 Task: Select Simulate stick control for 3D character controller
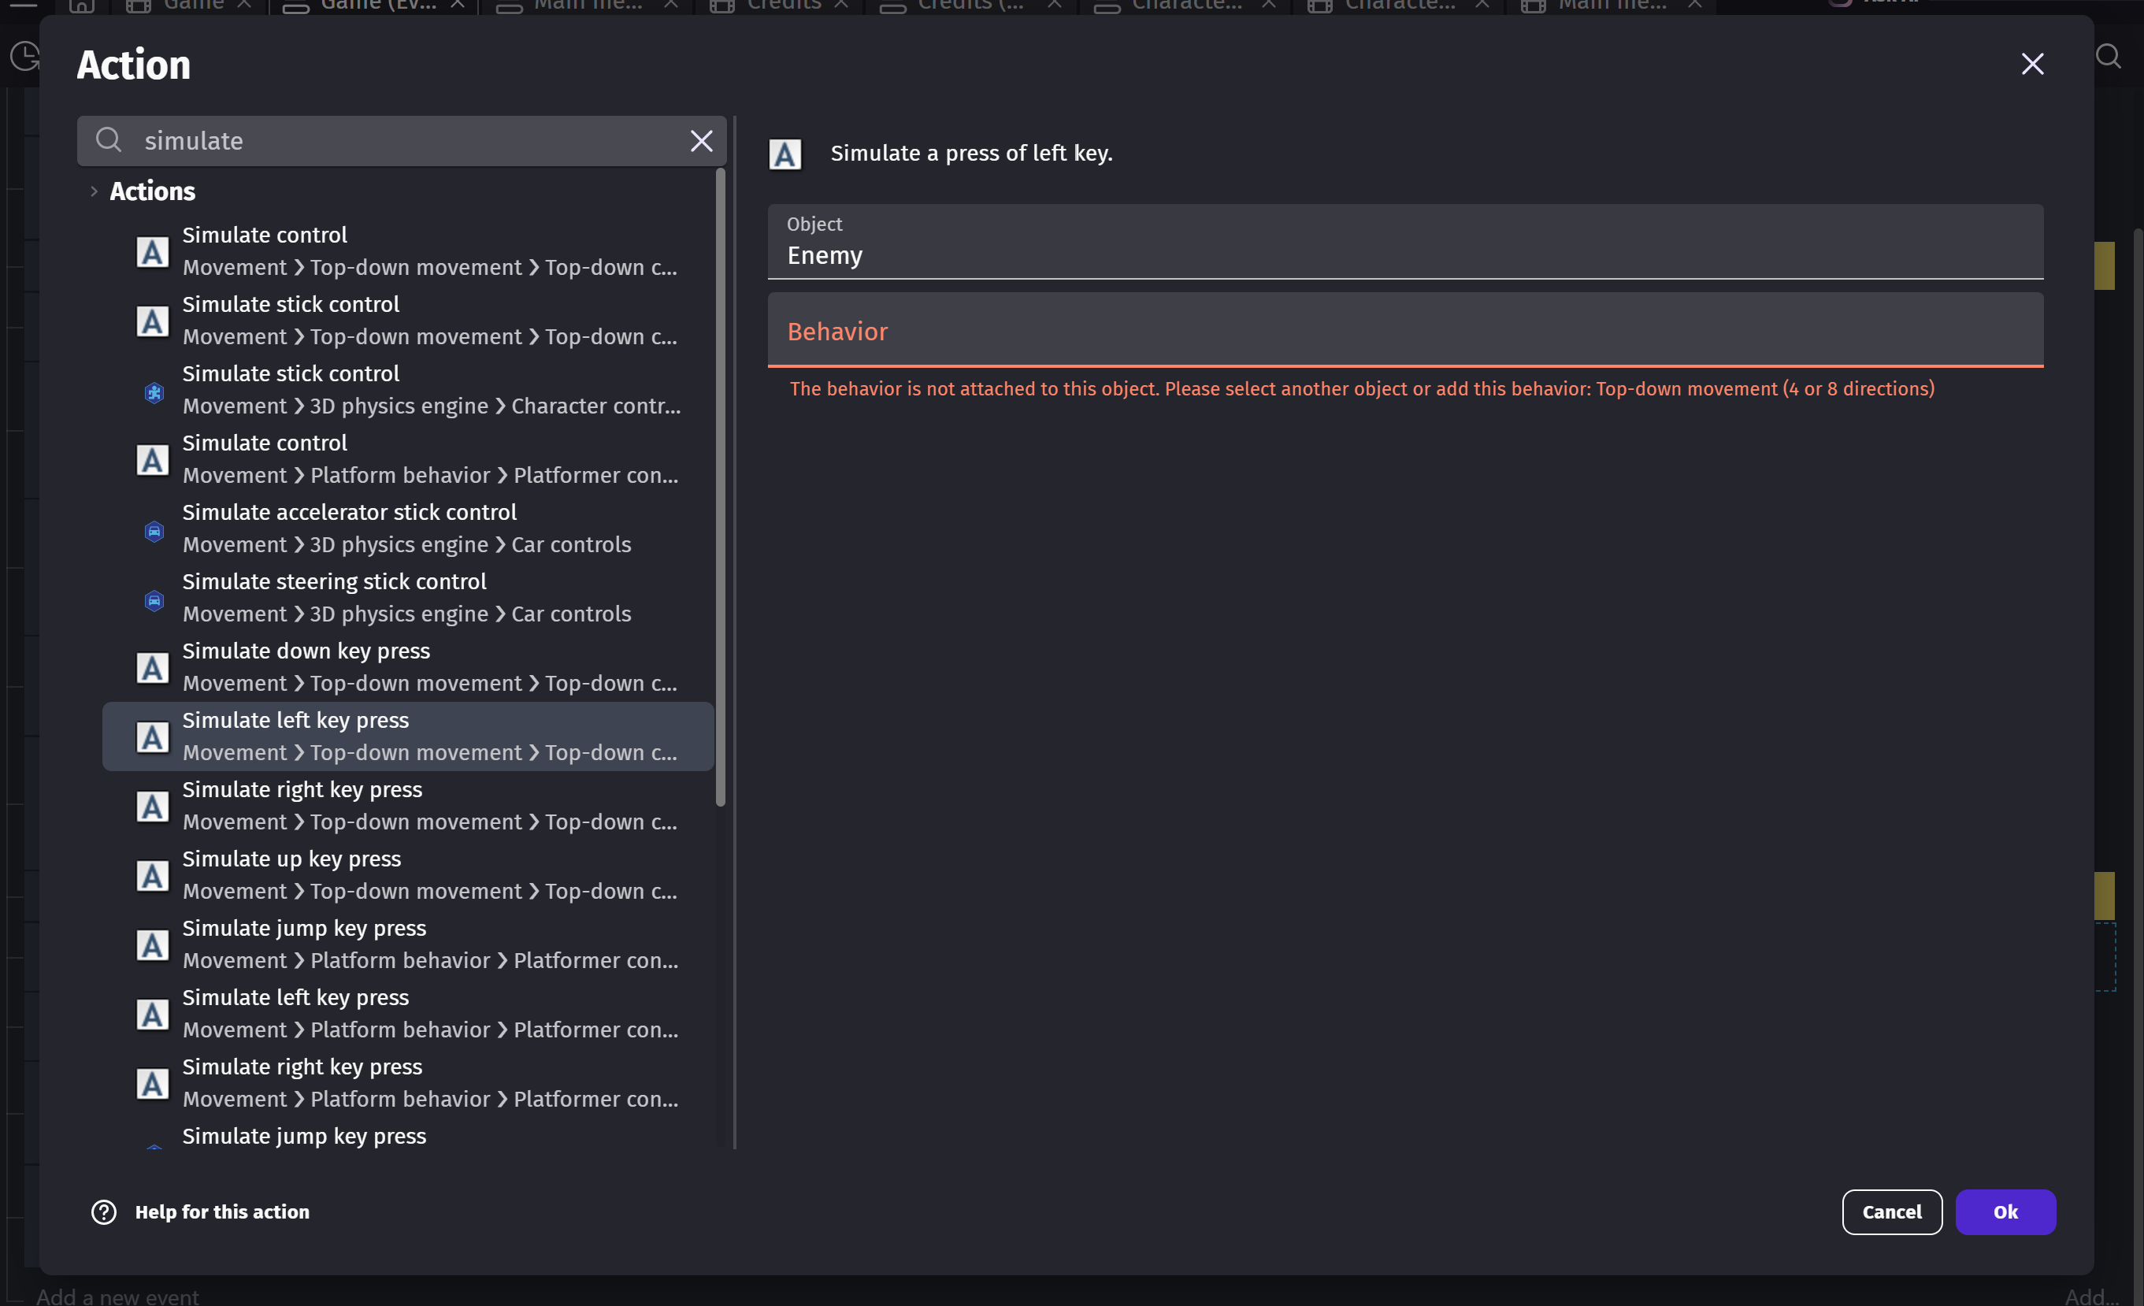408,390
